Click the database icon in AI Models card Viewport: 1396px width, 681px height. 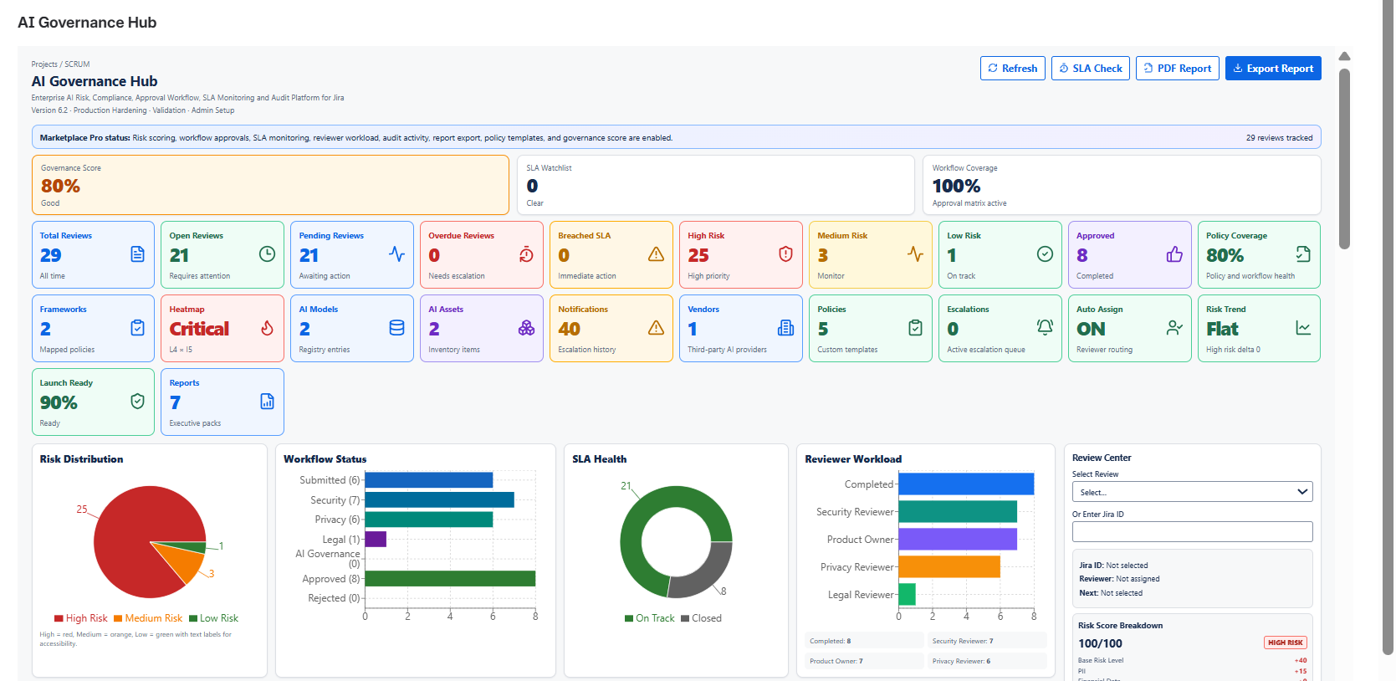coord(396,328)
